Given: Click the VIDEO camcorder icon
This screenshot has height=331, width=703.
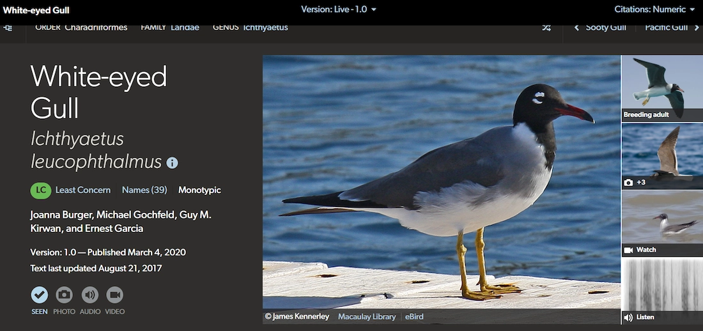Looking at the screenshot, I should 114,295.
